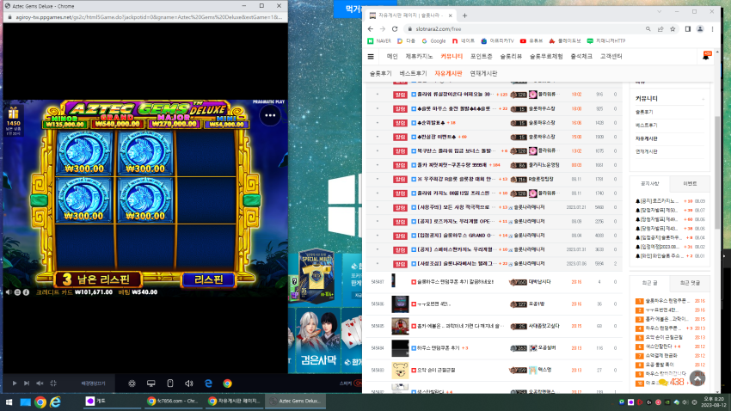The image size is (731, 411).
Task: Click the Edge browser icon in player bar
Action: coord(208,383)
